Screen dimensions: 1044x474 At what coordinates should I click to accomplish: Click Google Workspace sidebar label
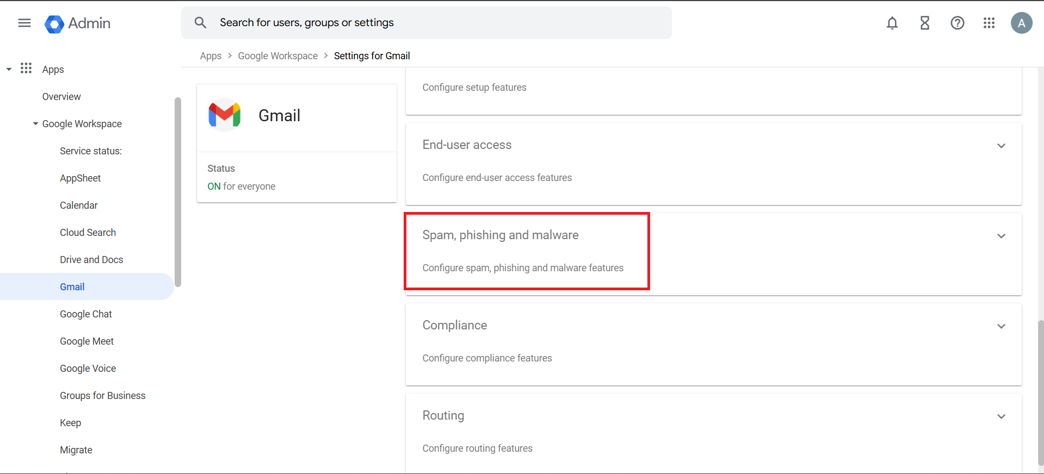click(x=82, y=124)
